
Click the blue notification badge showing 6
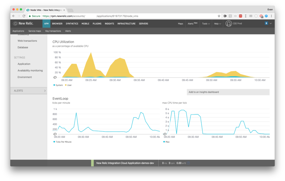click(266, 23)
